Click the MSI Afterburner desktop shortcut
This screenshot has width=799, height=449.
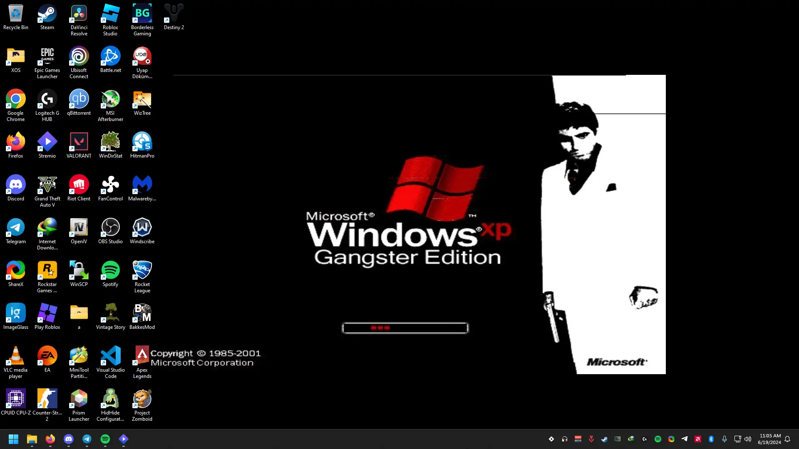pos(110,106)
